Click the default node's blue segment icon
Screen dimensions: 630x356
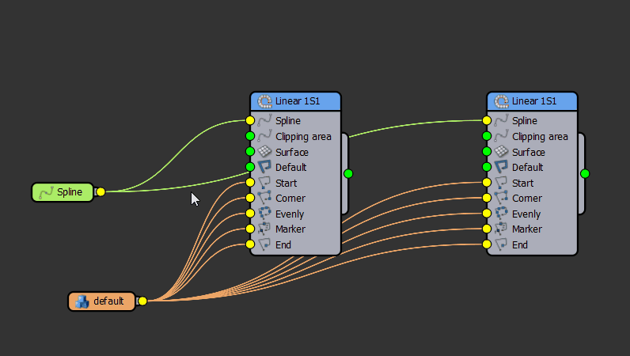[82, 301]
